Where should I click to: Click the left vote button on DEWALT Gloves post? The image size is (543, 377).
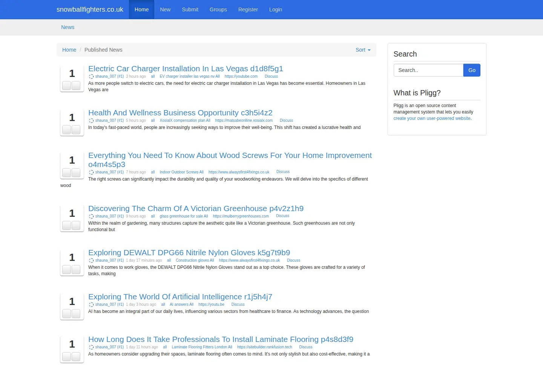[x=67, y=270]
